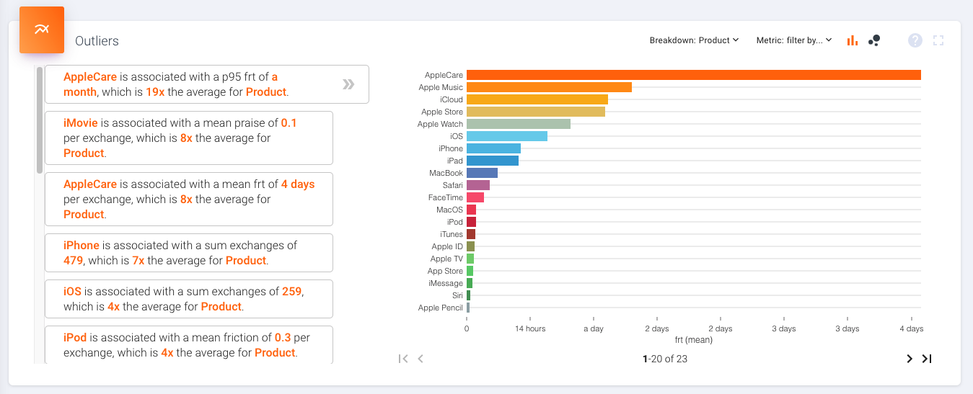Image resolution: width=973 pixels, height=394 pixels.
Task: Click the iOS bar in chart
Action: (x=507, y=136)
